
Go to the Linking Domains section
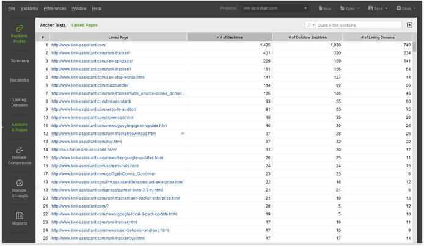tap(20, 103)
